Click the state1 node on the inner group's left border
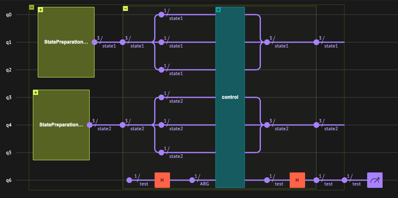The width and height of the screenshot is (398, 198). (123, 42)
